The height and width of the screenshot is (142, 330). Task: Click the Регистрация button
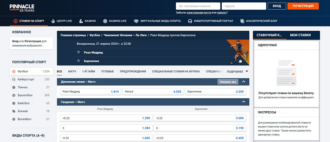pos(303,6)
